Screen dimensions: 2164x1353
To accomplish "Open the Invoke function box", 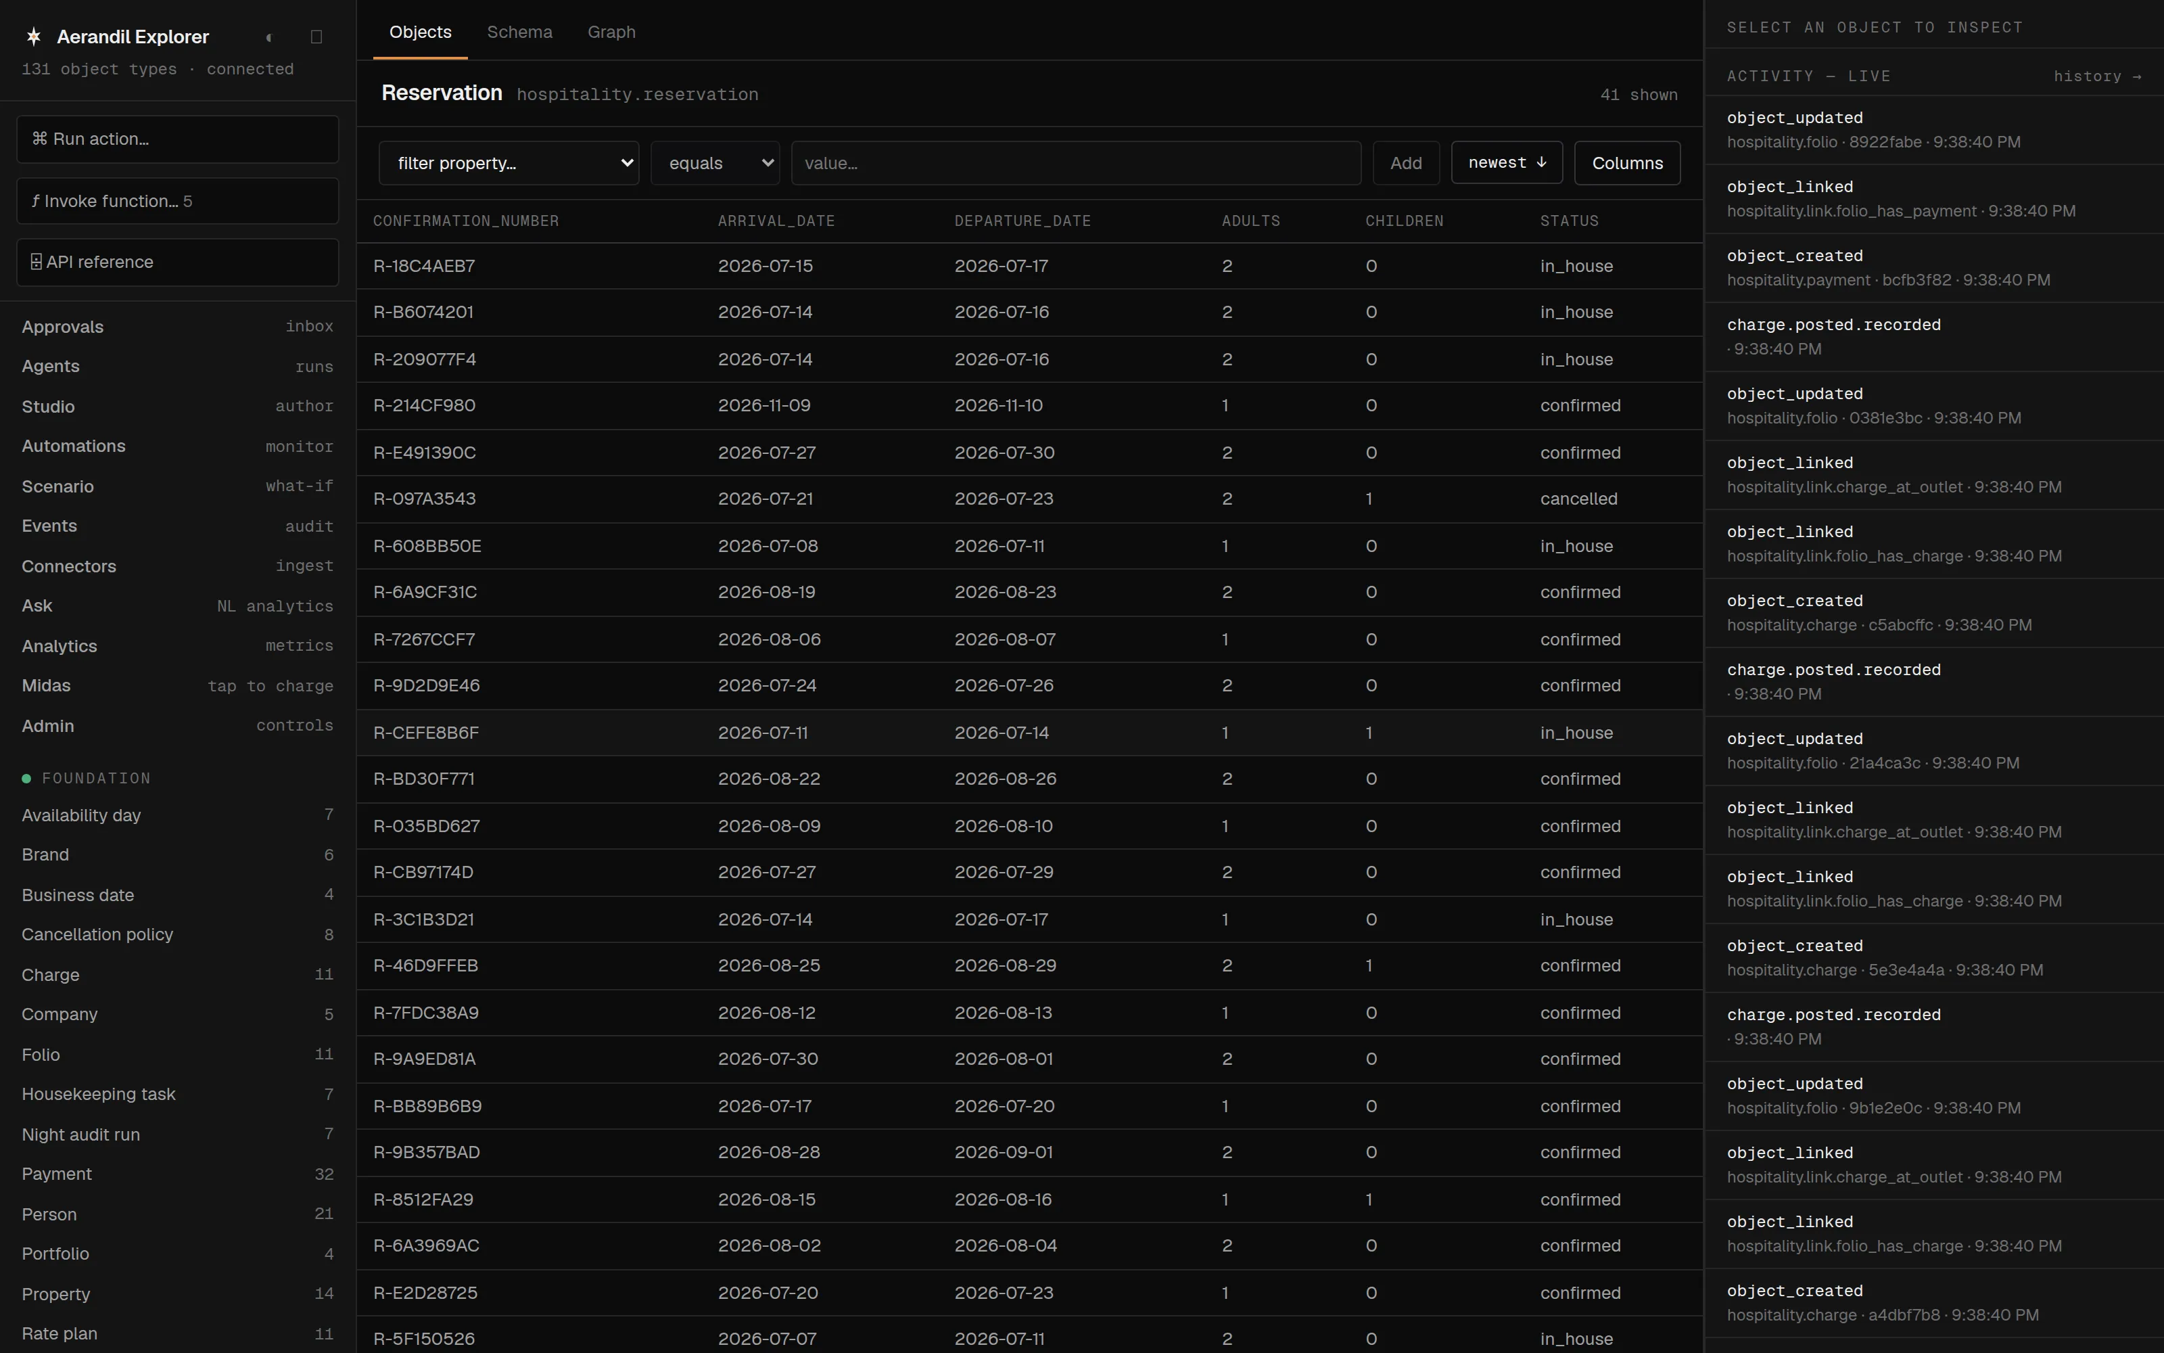I will [x=177, y=200].
